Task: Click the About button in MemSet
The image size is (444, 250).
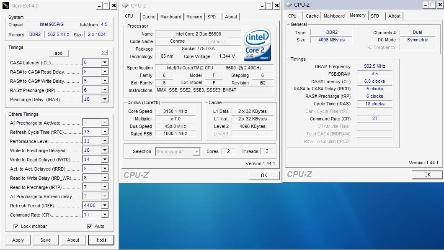Action: (73, 240)
